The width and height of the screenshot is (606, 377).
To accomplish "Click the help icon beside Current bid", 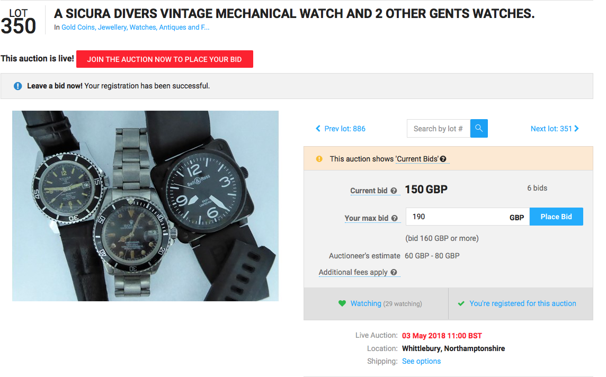I will pos(394,191).
